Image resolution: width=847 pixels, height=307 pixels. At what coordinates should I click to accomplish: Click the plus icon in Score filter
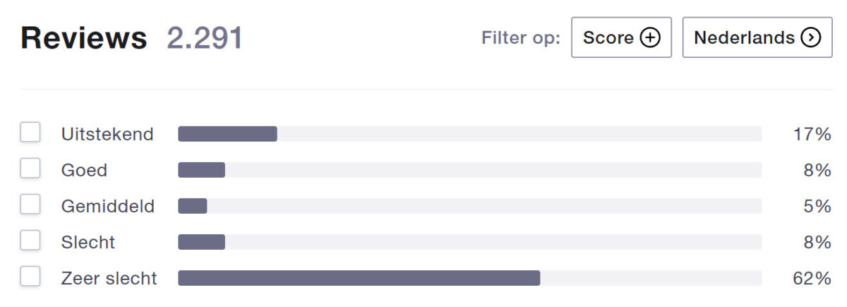[x=650, y=38]
